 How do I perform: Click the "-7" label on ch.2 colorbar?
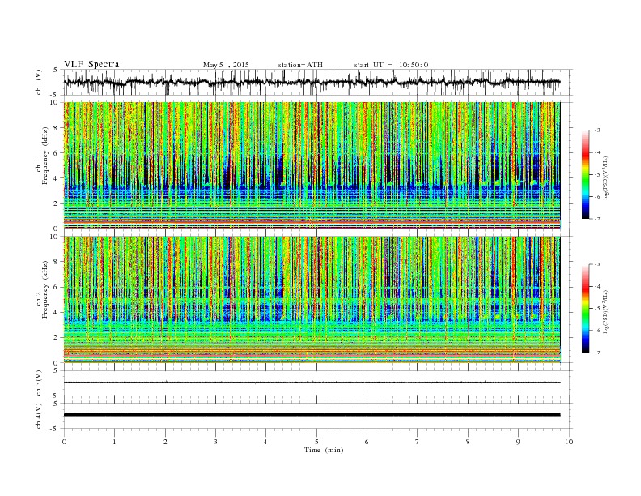597,353
